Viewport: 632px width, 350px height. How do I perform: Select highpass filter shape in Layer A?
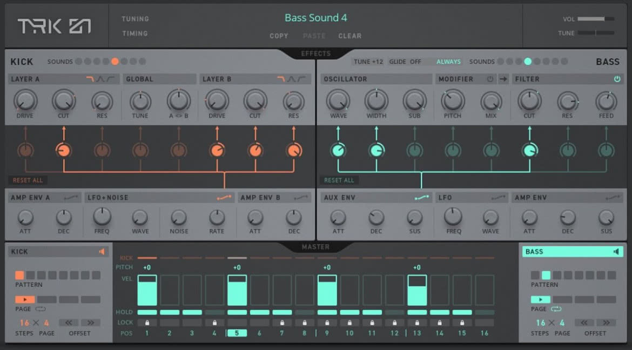pos(110,79)
